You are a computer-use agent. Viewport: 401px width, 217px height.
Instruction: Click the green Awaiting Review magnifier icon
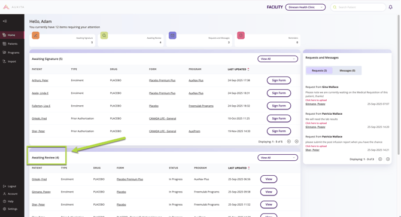coord(104,35)
